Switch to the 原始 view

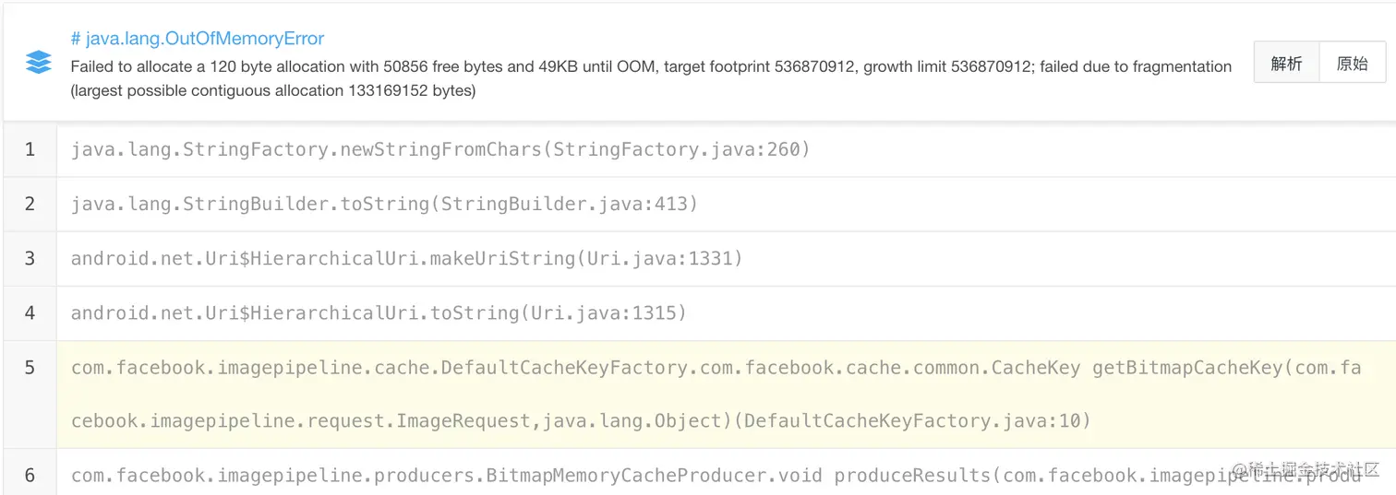tap(1353, 64)
